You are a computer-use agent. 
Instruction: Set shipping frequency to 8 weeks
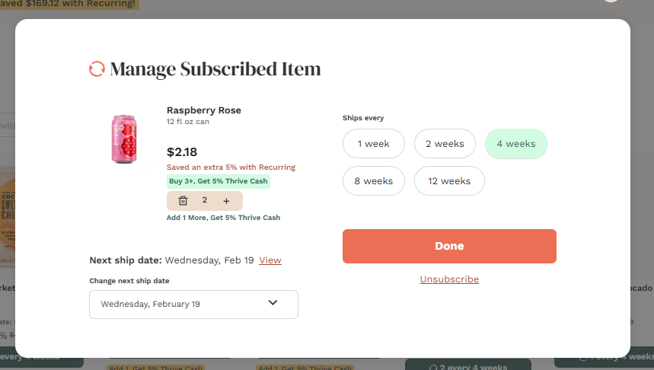click(373, 181)
